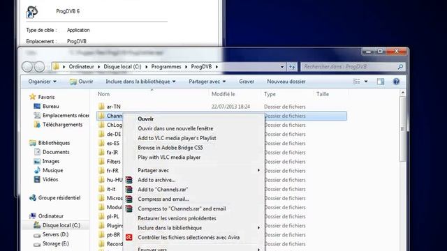
Task: Sort by the Nom column header
Action: 103,94
